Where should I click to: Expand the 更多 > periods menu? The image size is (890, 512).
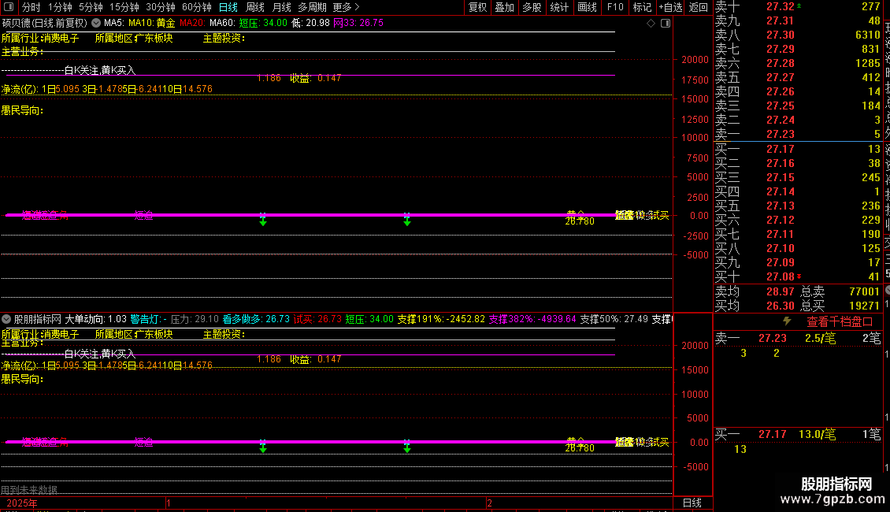[347, 7]
